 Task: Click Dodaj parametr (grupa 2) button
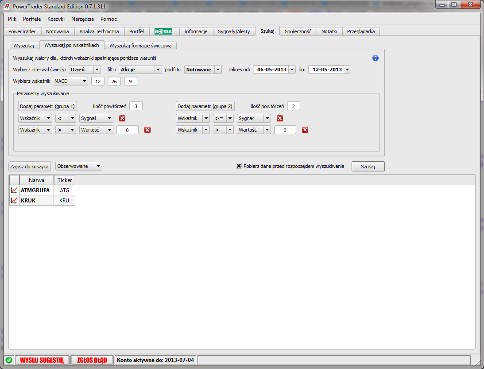coord(205,106)
